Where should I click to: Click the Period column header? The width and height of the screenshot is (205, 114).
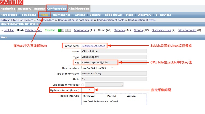[x=111, y=96]
